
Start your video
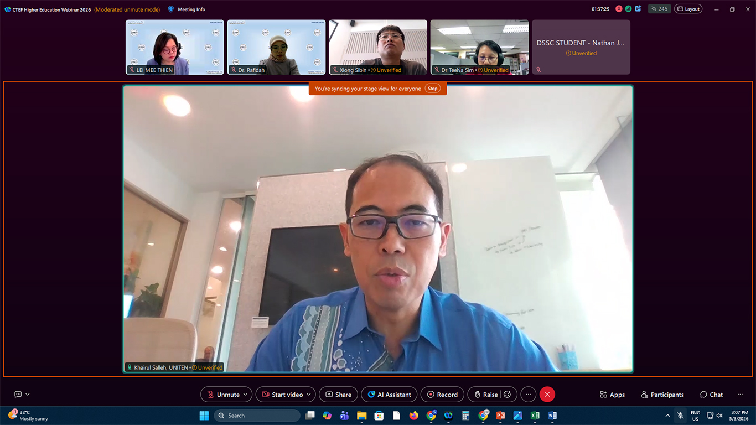(284, 394)
